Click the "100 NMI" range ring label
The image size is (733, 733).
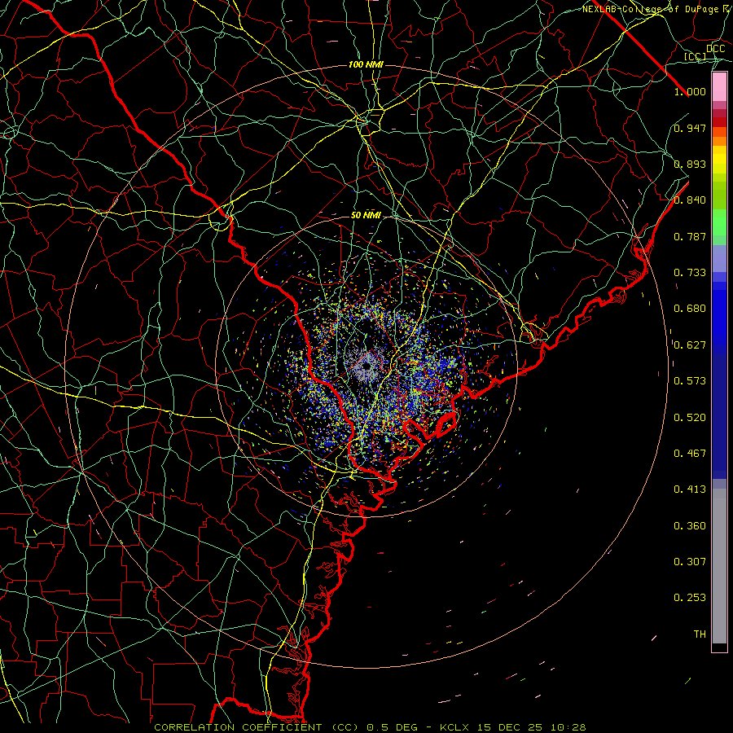366,64
